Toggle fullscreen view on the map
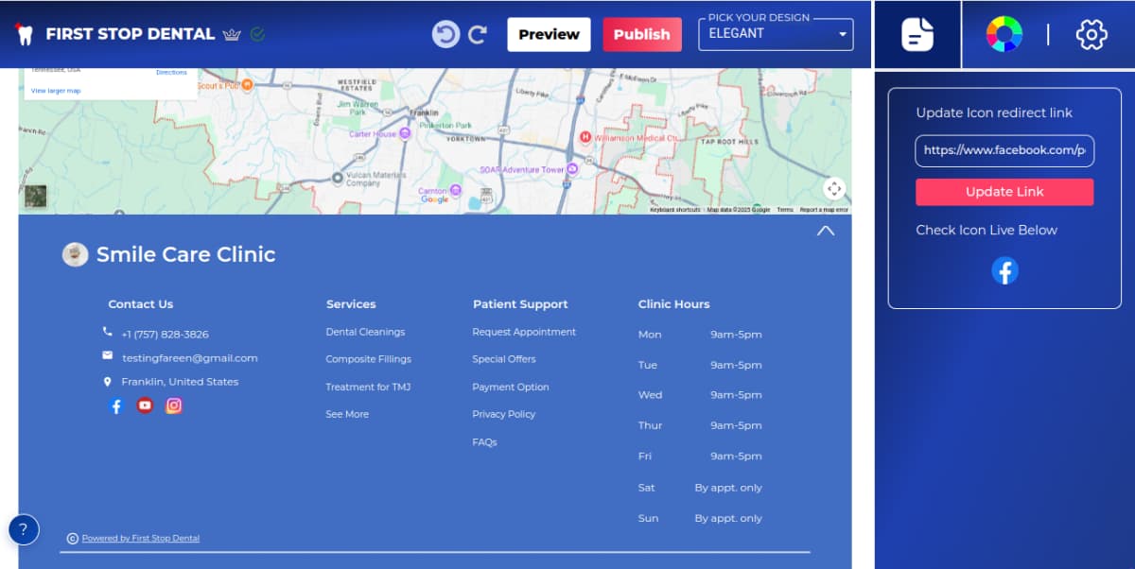Image resolution: width=1135 pixels, height=569 pixels. [x=833, y=188]
